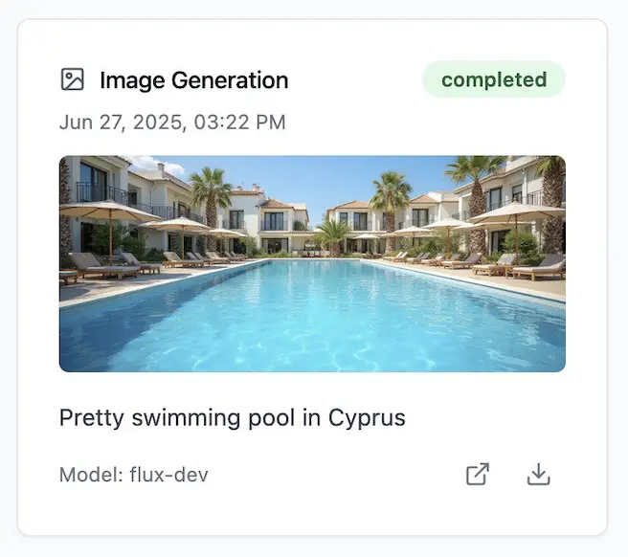628x557 pixels.
Task: Select the Model: flux-dev label
Action: coord(134,475)
